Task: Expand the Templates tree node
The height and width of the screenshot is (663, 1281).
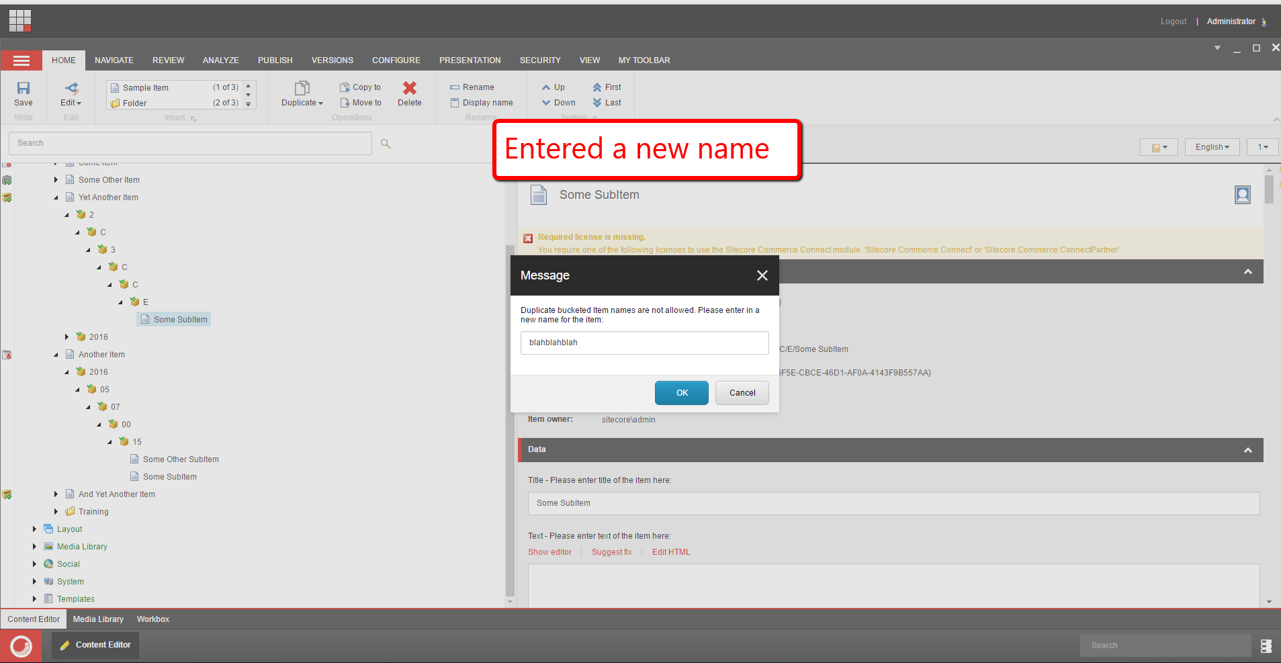Action: tap(35, 599)
